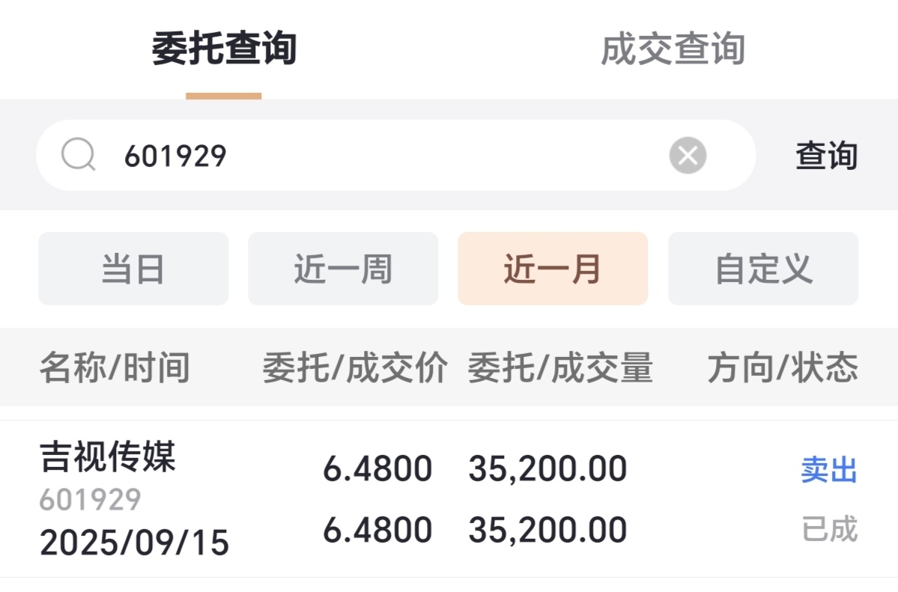Tap the top 35,200.00 order quantity

tap(547, 470)
